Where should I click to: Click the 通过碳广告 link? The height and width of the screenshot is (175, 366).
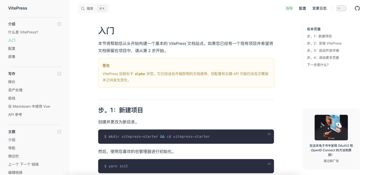click(331, 161)
